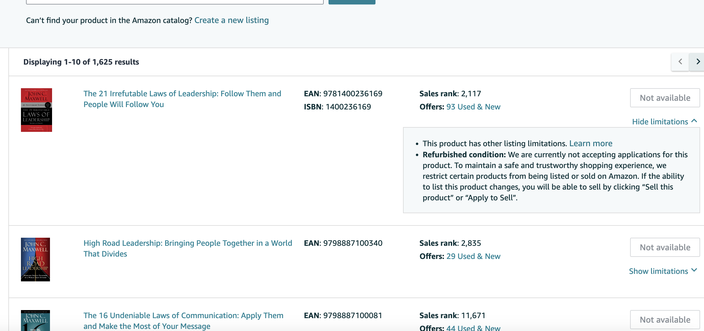Open The 21 Irrefutable Laws of Leadership title
The width and height of the screenshot is (704, 331).
coord(182,99)
